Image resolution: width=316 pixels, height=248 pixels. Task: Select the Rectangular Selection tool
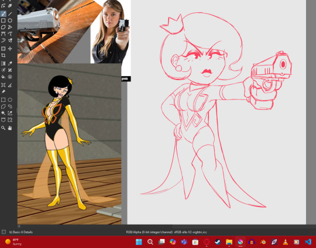4,99
